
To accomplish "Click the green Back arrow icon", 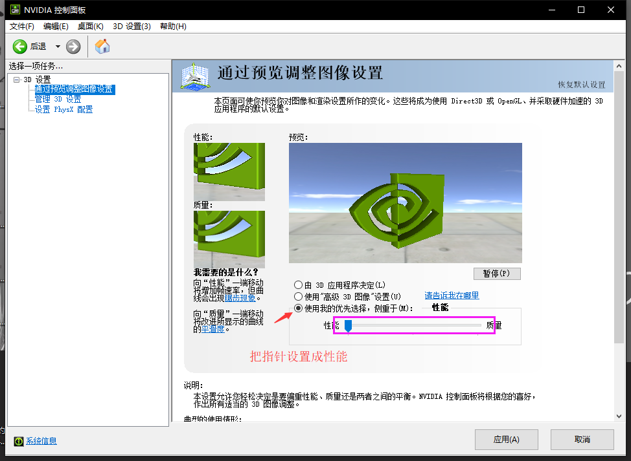I will tap(20, 47).
